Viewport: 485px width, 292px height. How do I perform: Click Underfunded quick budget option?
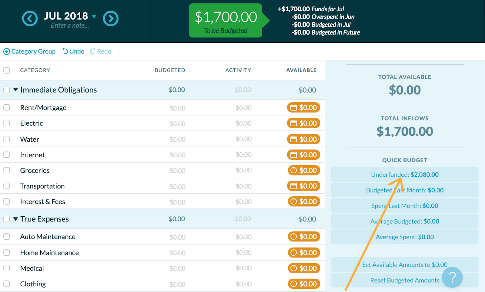(x=405, y=175)
